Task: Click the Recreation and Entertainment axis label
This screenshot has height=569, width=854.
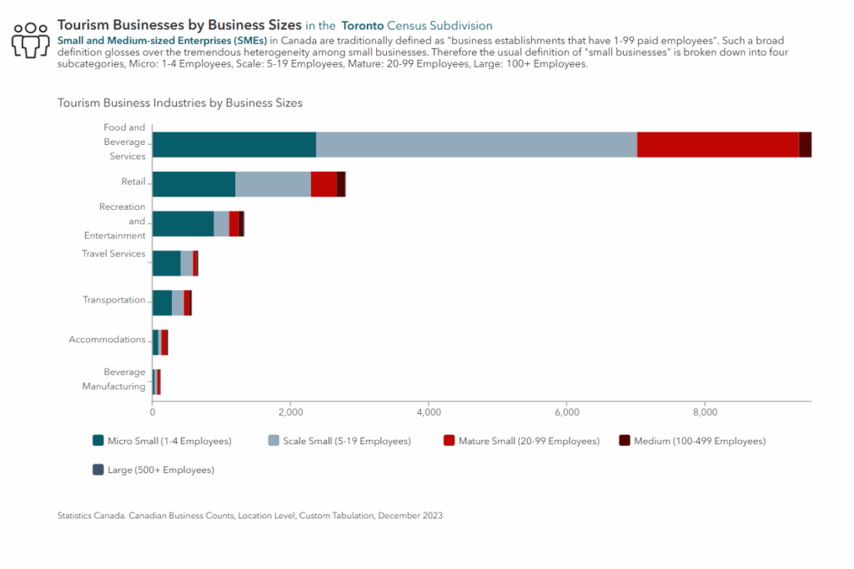Action: (x=115, y=221)
